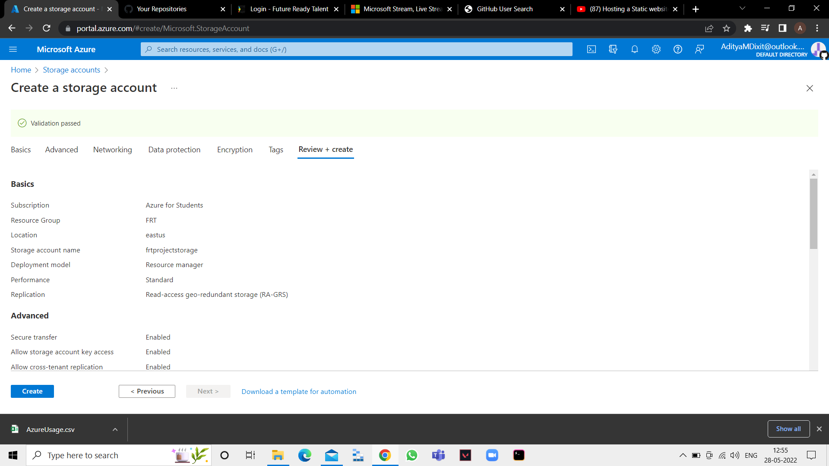
Task: View Azure portal notifications bell
Action: [634, 49]
